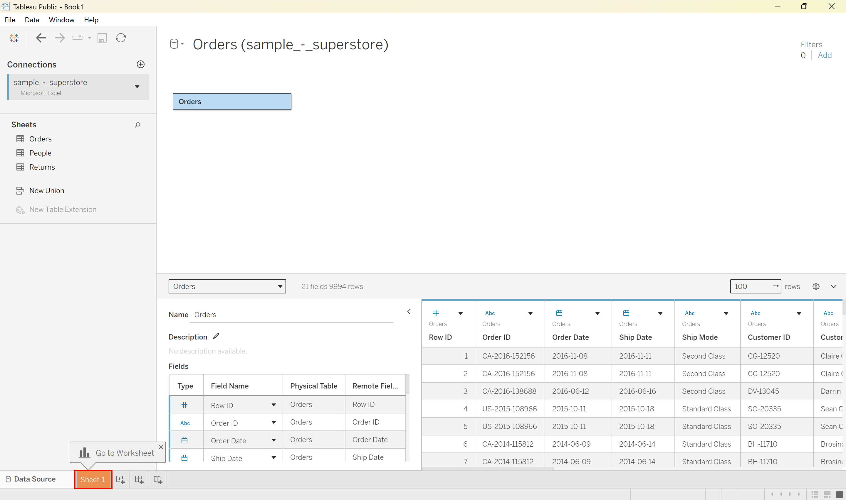Select Orders sheet in Sheets list

click(40, 139)
